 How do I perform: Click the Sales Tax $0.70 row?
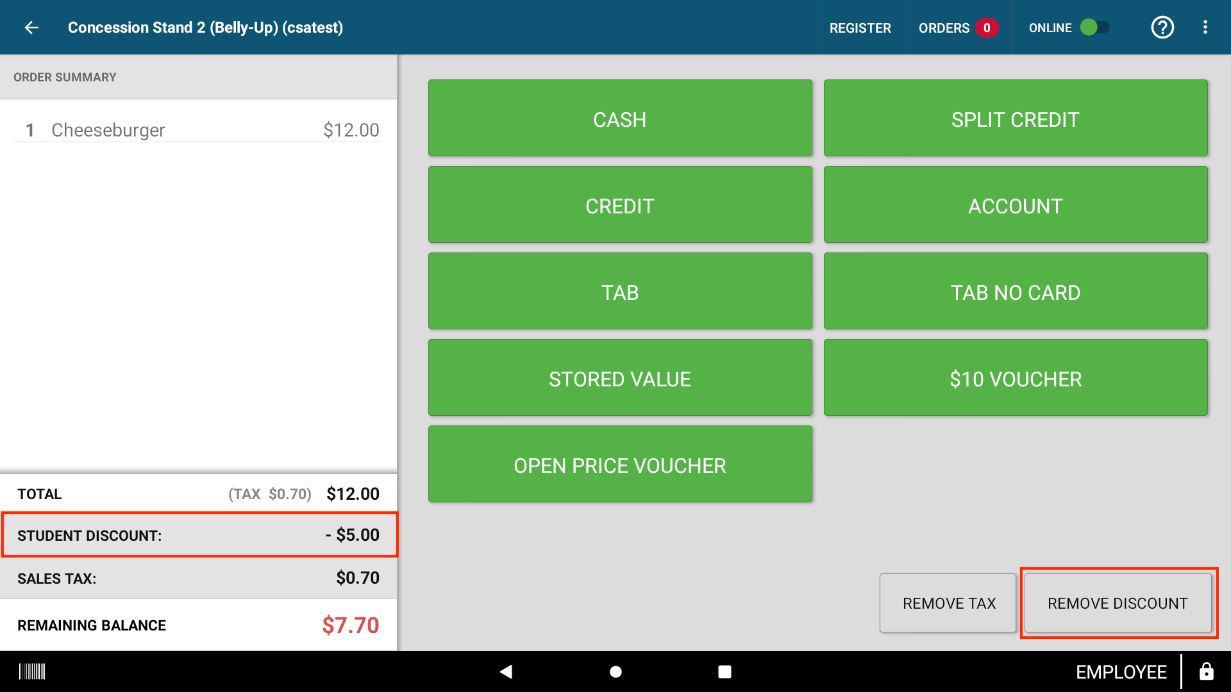pyautogui.click(x=199, y=578)
